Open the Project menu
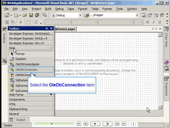This screenshot has height=128, width=170. [x=36, y=9]
